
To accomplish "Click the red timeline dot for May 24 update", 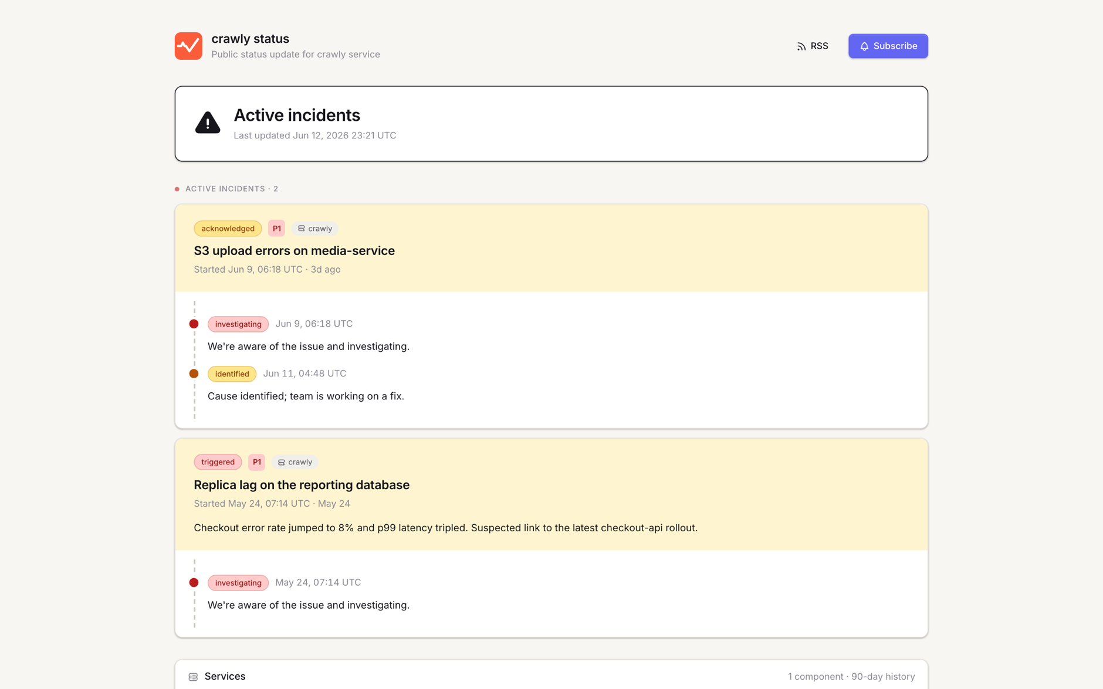I will coord(194,582).
